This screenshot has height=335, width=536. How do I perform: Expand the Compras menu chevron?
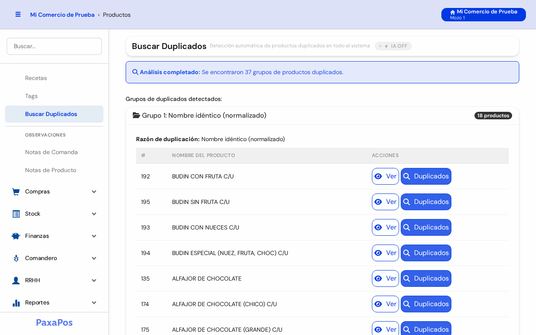[94, 192]
